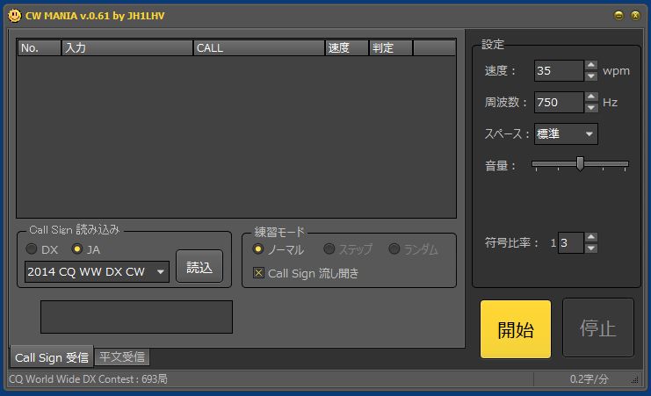Viewport: 651px width, 396px height.
Task: Select the DX radio button
Action: [32, 249]
